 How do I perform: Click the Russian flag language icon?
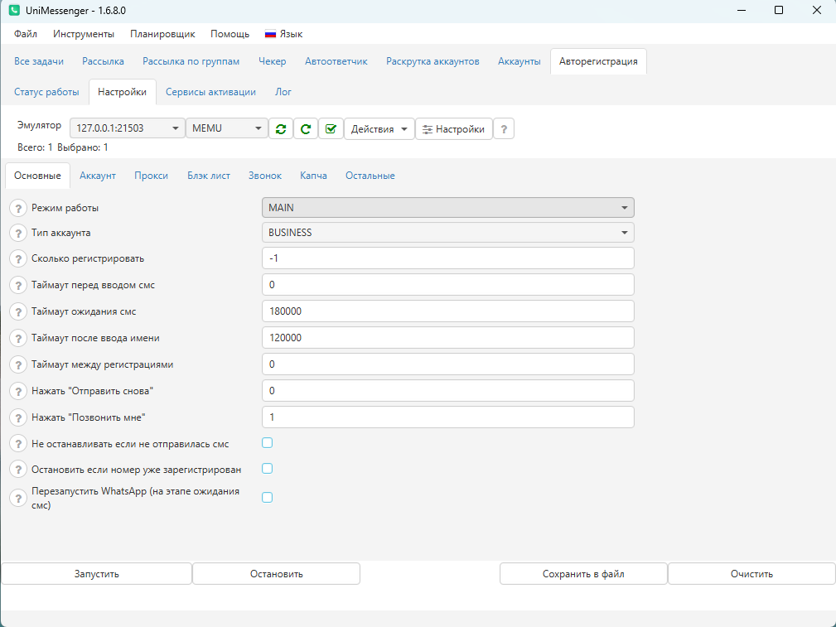tap(270, 34)
